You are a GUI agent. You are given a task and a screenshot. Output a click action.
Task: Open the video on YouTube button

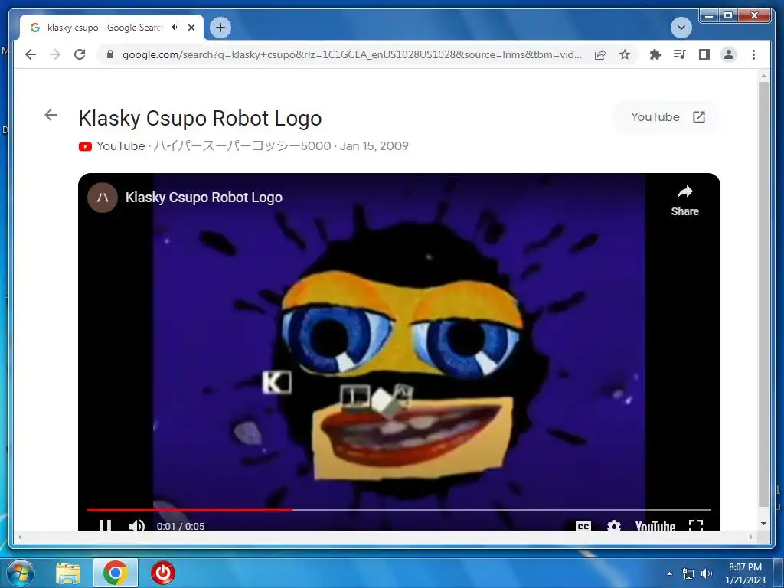(668, 117)
